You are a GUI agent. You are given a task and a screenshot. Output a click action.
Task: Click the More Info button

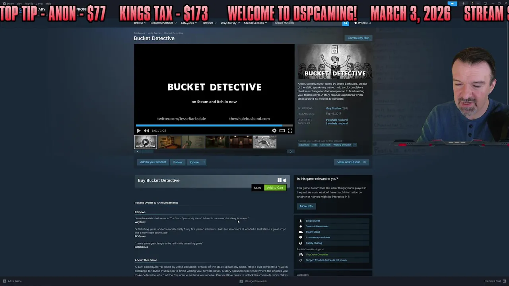tap(306, 206)
